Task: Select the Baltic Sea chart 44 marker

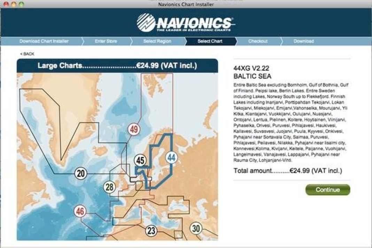Action: (171, 157)
